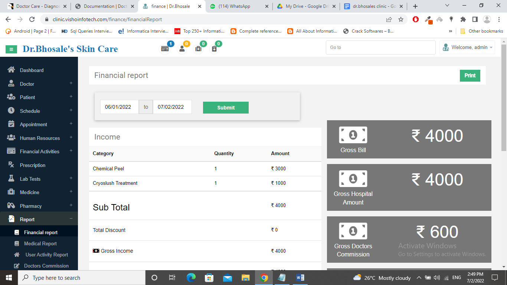The height and width of the screenshot is (285, 507).
Task: Click the Lab Tests flask icon
Action: tap(11, 179)
